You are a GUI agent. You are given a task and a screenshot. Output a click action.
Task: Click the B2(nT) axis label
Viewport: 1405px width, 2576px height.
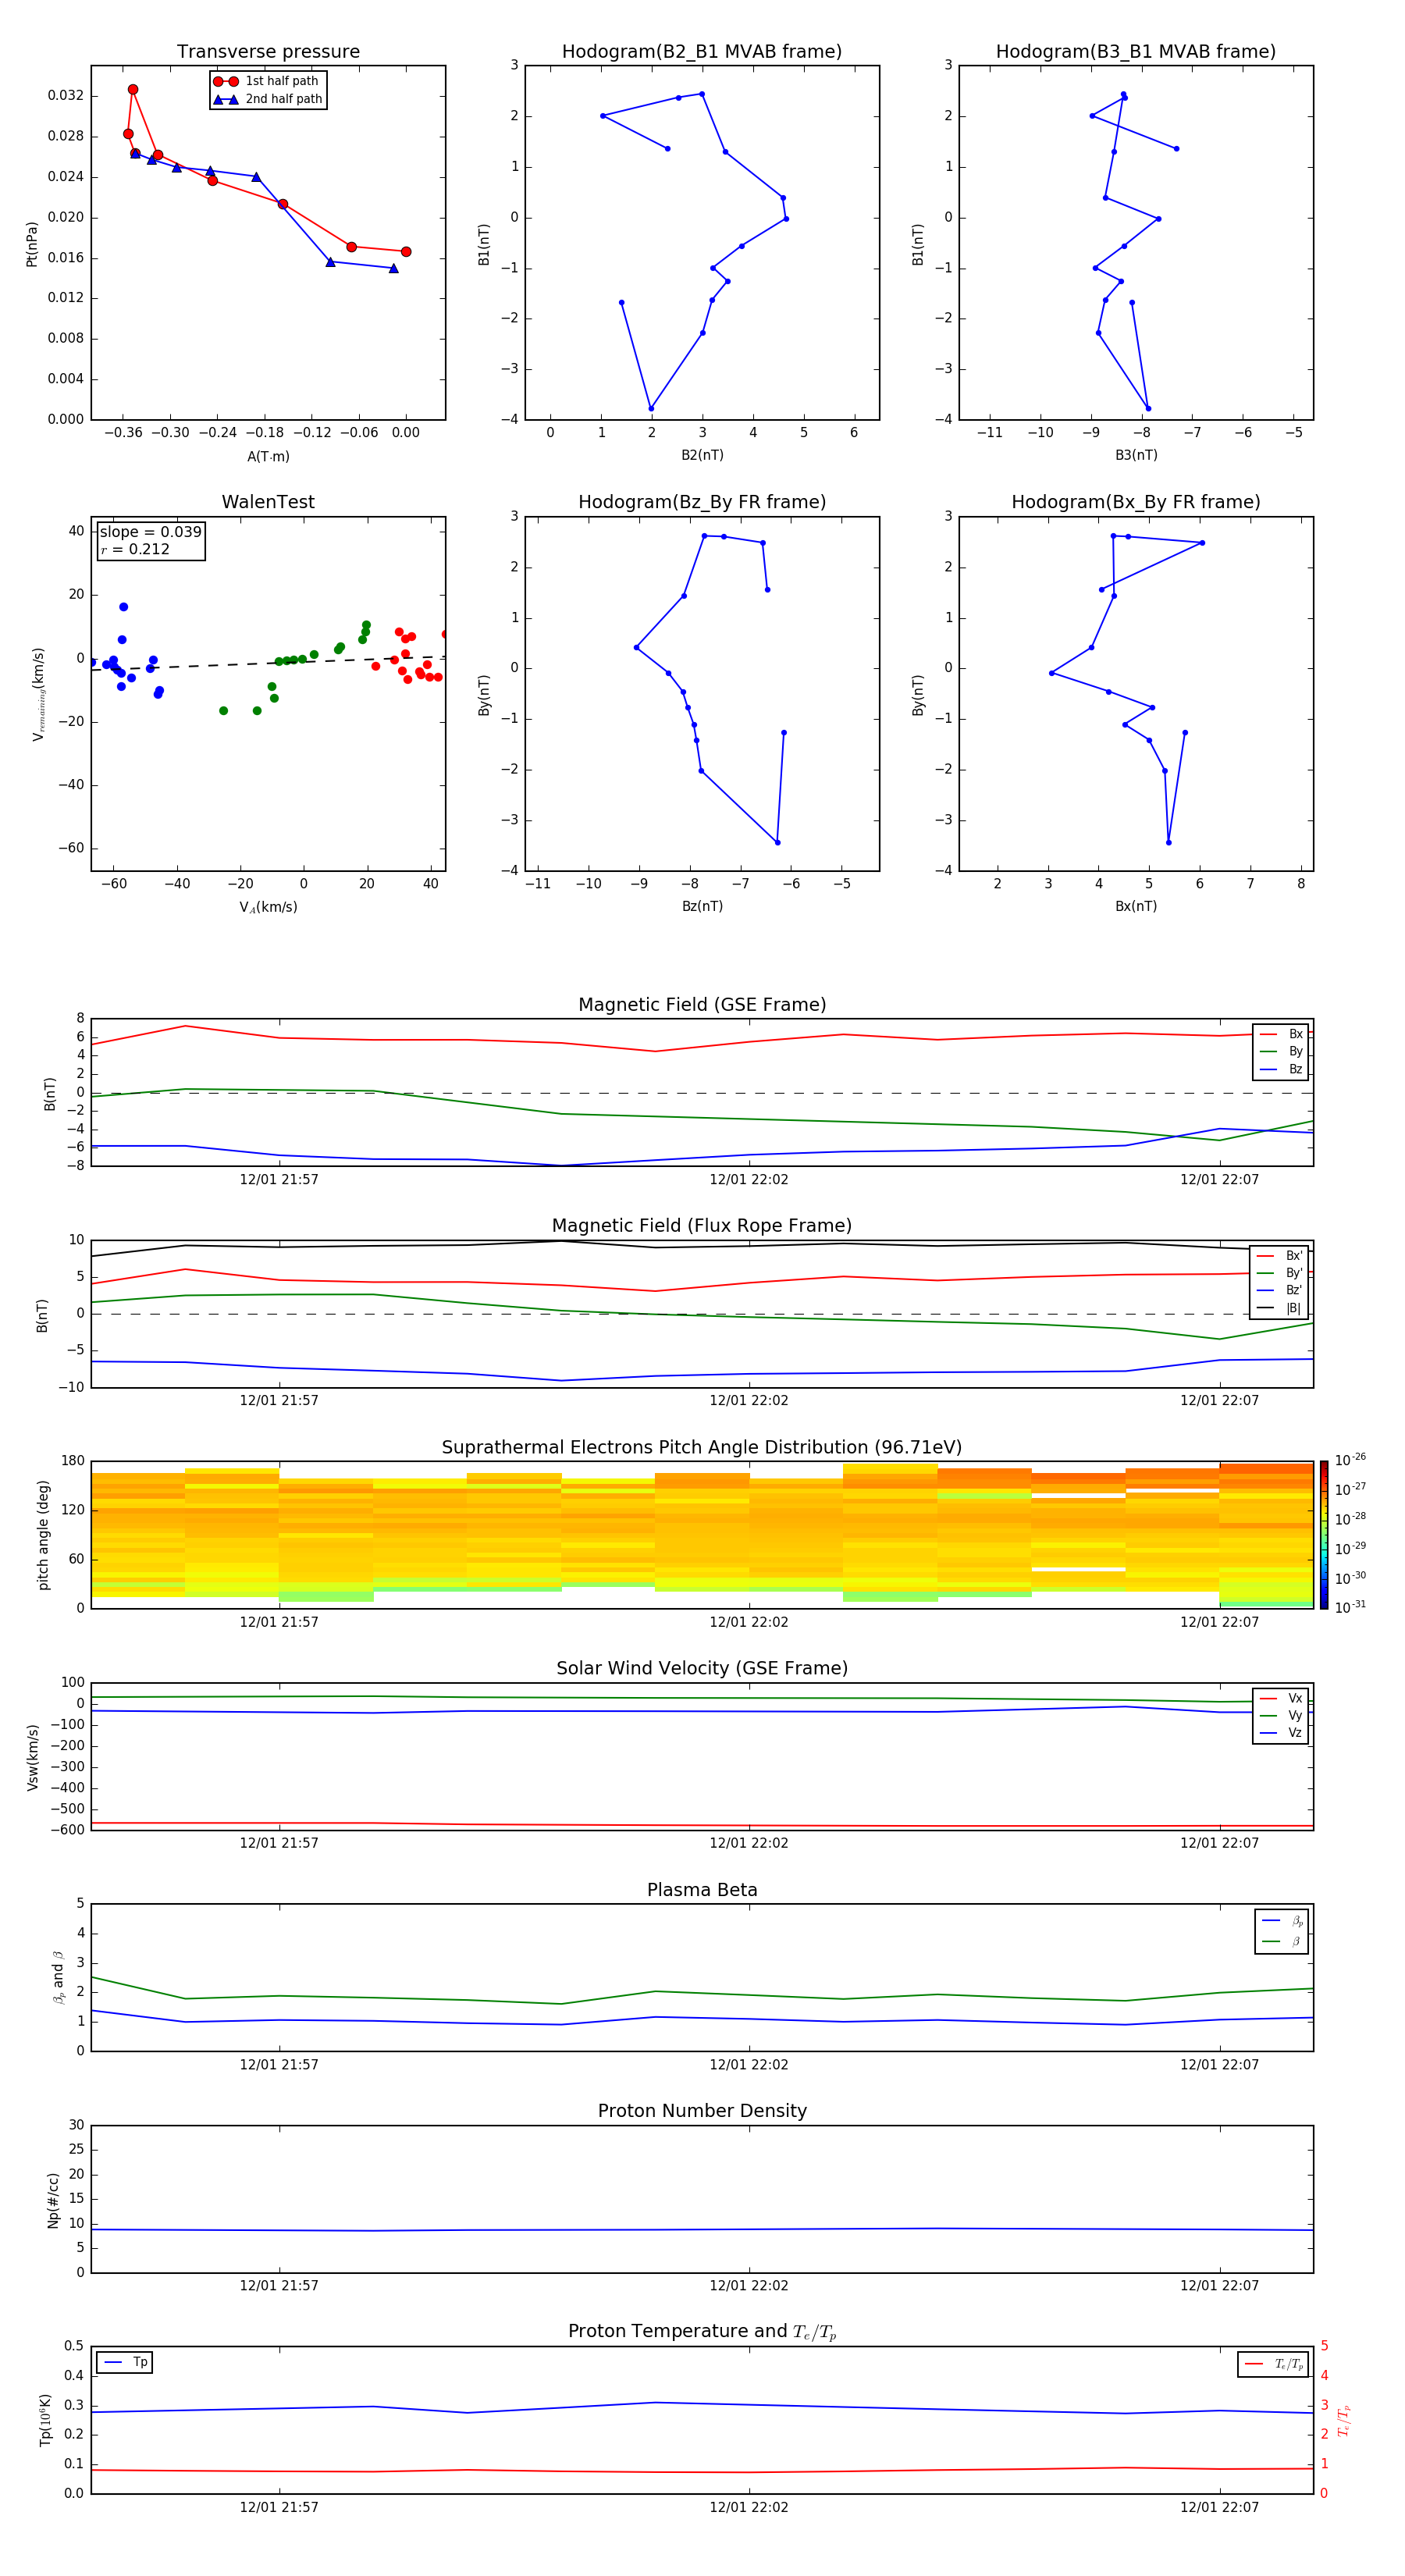tap(702, 455)
